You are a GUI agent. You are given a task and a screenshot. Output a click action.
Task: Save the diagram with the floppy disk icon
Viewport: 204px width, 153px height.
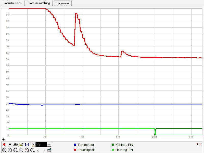click(27, 145)
